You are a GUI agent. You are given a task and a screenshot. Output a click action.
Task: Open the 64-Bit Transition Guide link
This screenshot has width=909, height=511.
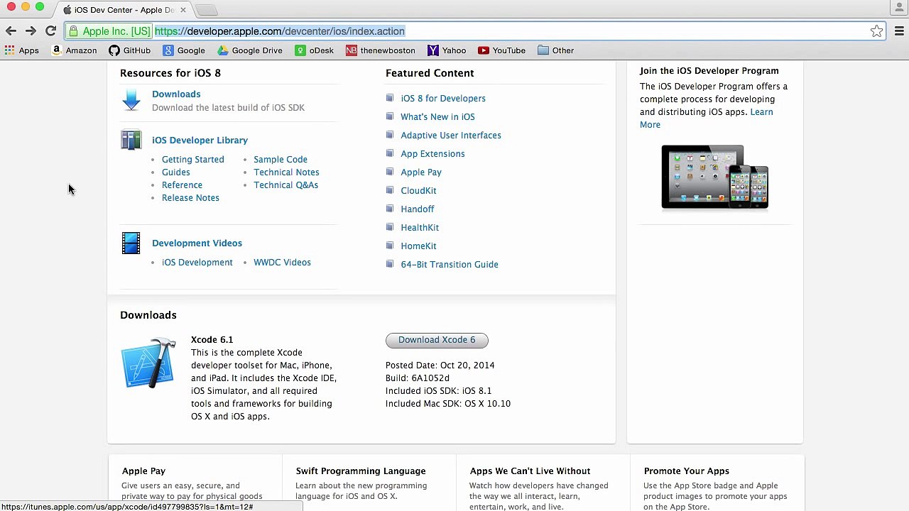450,265
